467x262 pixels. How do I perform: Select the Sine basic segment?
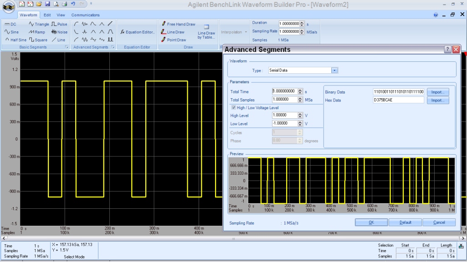click(12, 32)
